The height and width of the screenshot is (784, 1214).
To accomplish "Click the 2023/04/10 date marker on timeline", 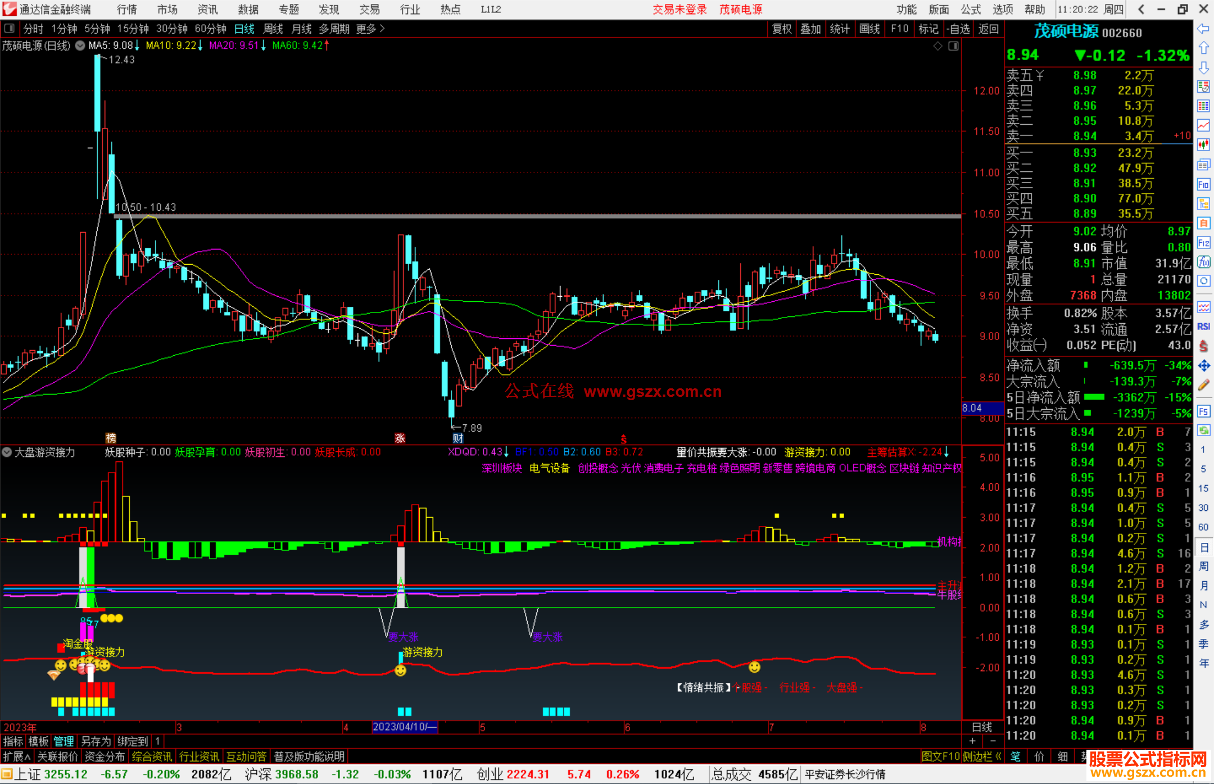I will (405, 727).
